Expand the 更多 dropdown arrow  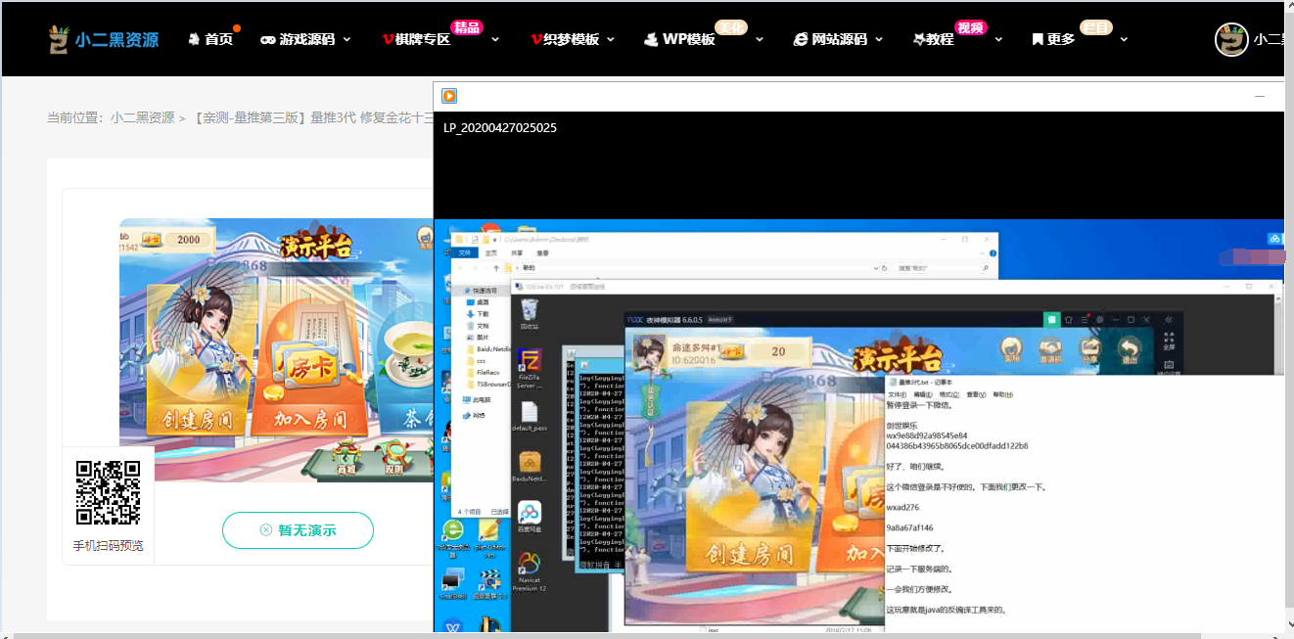click(x=1124, y=39)
